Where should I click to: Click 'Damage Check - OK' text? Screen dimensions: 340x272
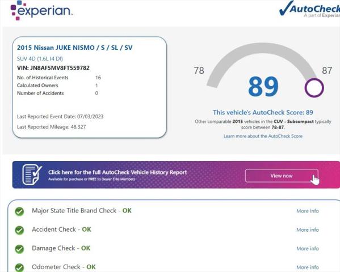click(x=61, y=248)
